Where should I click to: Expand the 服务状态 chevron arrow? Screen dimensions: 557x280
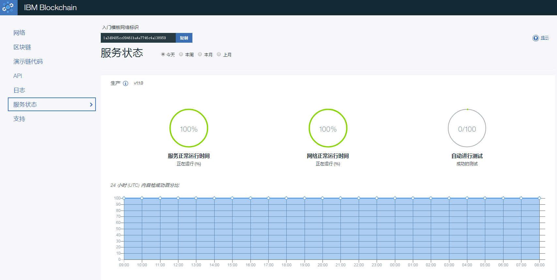coord(91,105)
